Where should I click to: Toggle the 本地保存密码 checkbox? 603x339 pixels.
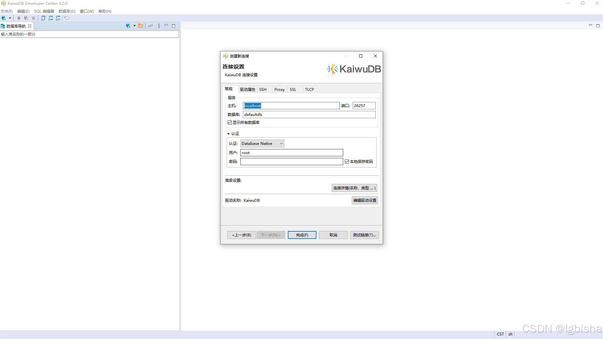347,162
